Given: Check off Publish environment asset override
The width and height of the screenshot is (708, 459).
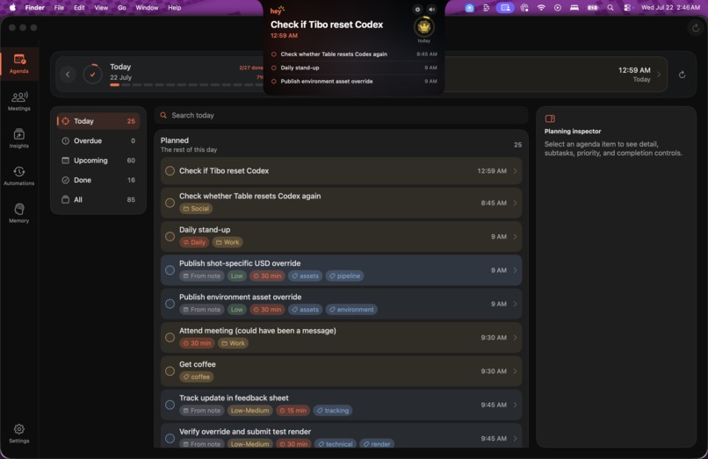Looking at the screenshot, I should point(170,304).
